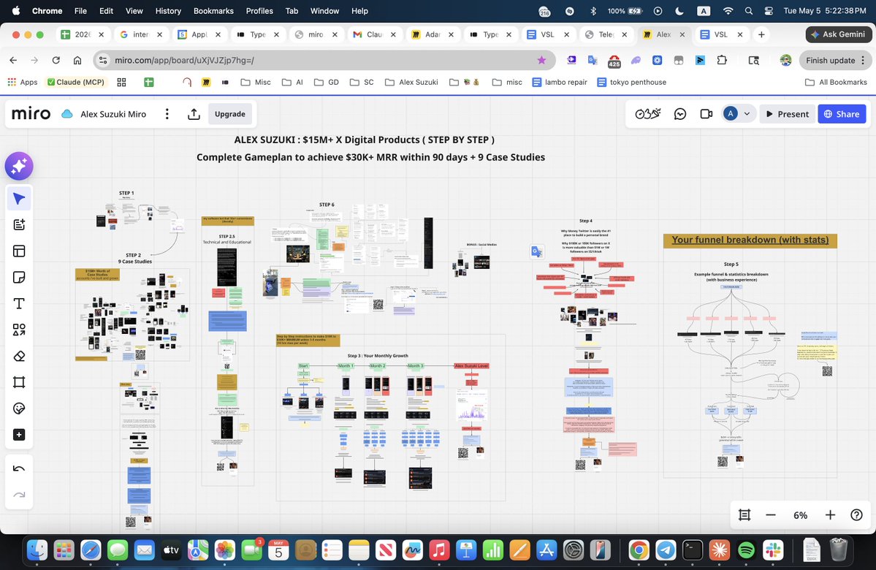Switch to the Telegram browser tab
Screen dimensions: 876x570
coord(606,34)
